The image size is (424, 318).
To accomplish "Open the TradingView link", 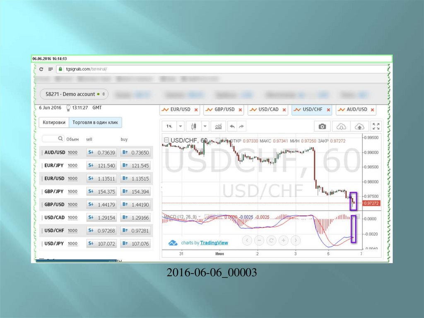I will pyautogui.click(x=214, y=243).
